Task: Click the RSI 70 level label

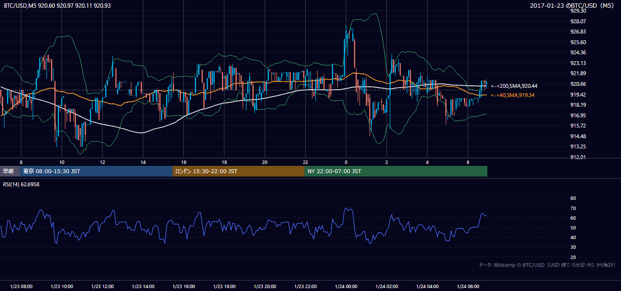Action: point(573,208)
